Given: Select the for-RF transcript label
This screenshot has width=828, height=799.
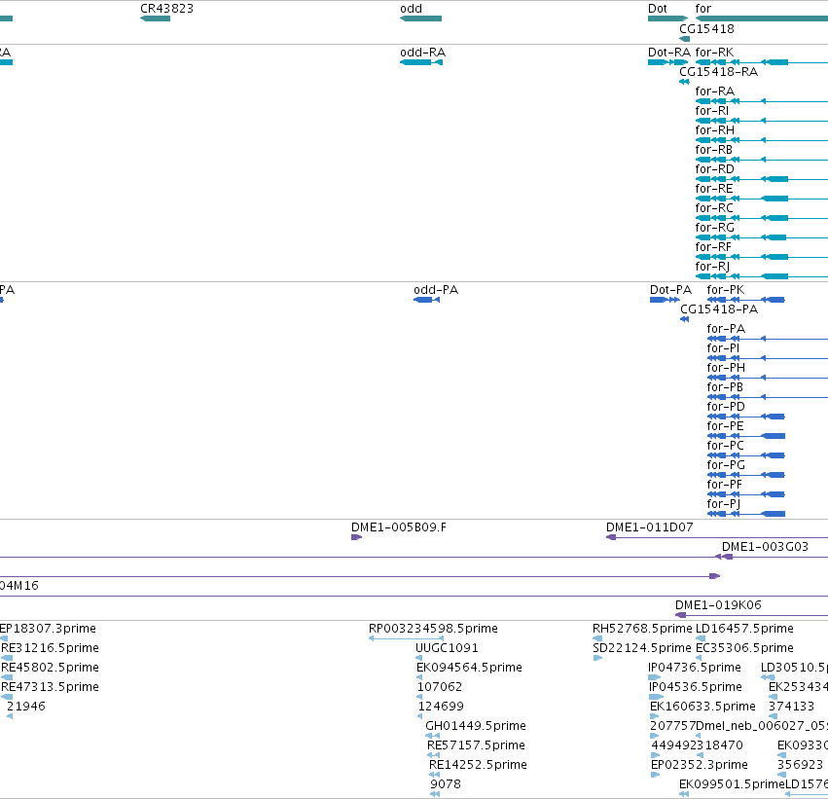Looking at the screenshot, I should (713, 247).
